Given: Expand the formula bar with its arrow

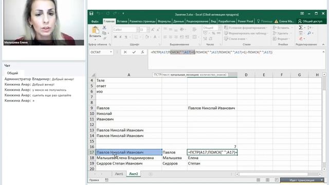Looking at the screenshot, I should point(323,52).
